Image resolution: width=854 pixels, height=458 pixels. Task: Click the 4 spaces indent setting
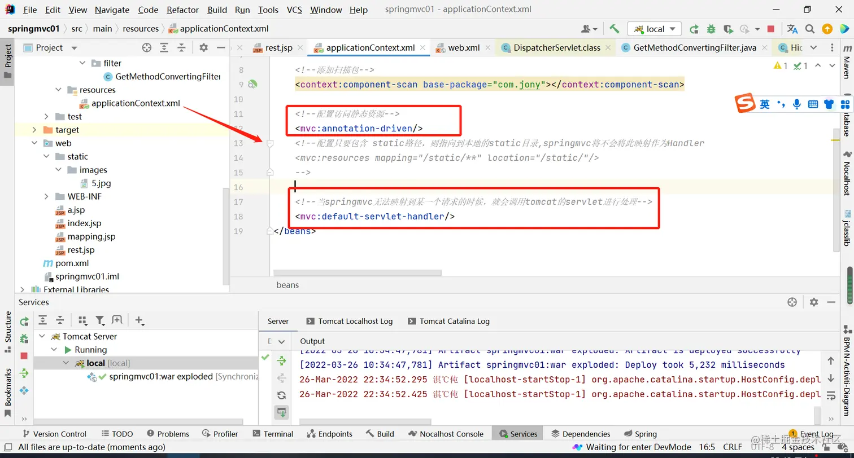[798, 447]
